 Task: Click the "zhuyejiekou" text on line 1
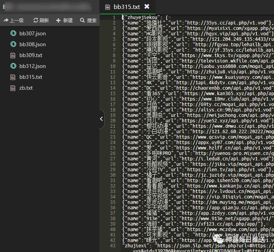(x=142, y=17)
